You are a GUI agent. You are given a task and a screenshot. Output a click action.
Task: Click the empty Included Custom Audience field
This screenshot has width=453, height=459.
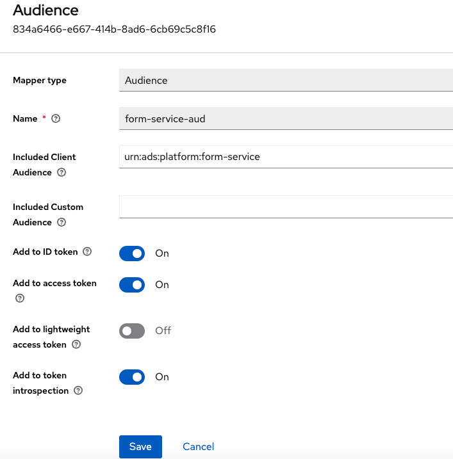pyautogui.click(x=286, y=207)
